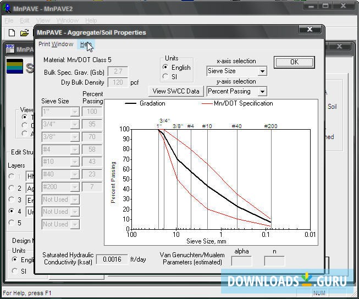Click the NUM status bar indicator
This screenshot has height=299, width=359.
pyautogui.click(x=319, y=293)
